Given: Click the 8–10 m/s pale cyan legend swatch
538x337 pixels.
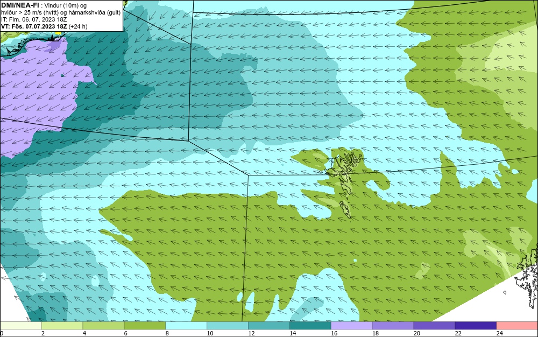Looking at the screenshot, I should 186,326.
